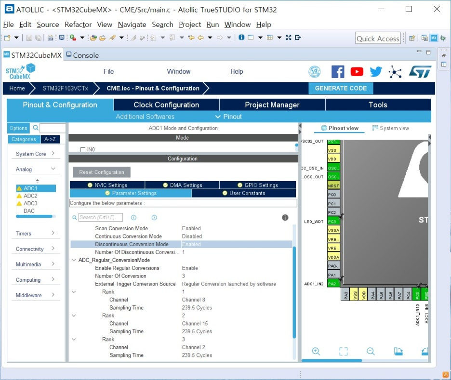
Task: Open the Pinout dropdown
Action: [229, 117]
